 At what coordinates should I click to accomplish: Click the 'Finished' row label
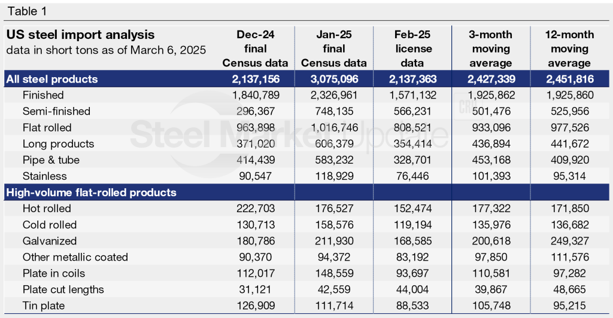pyautogui.click(x=43, y=95)
